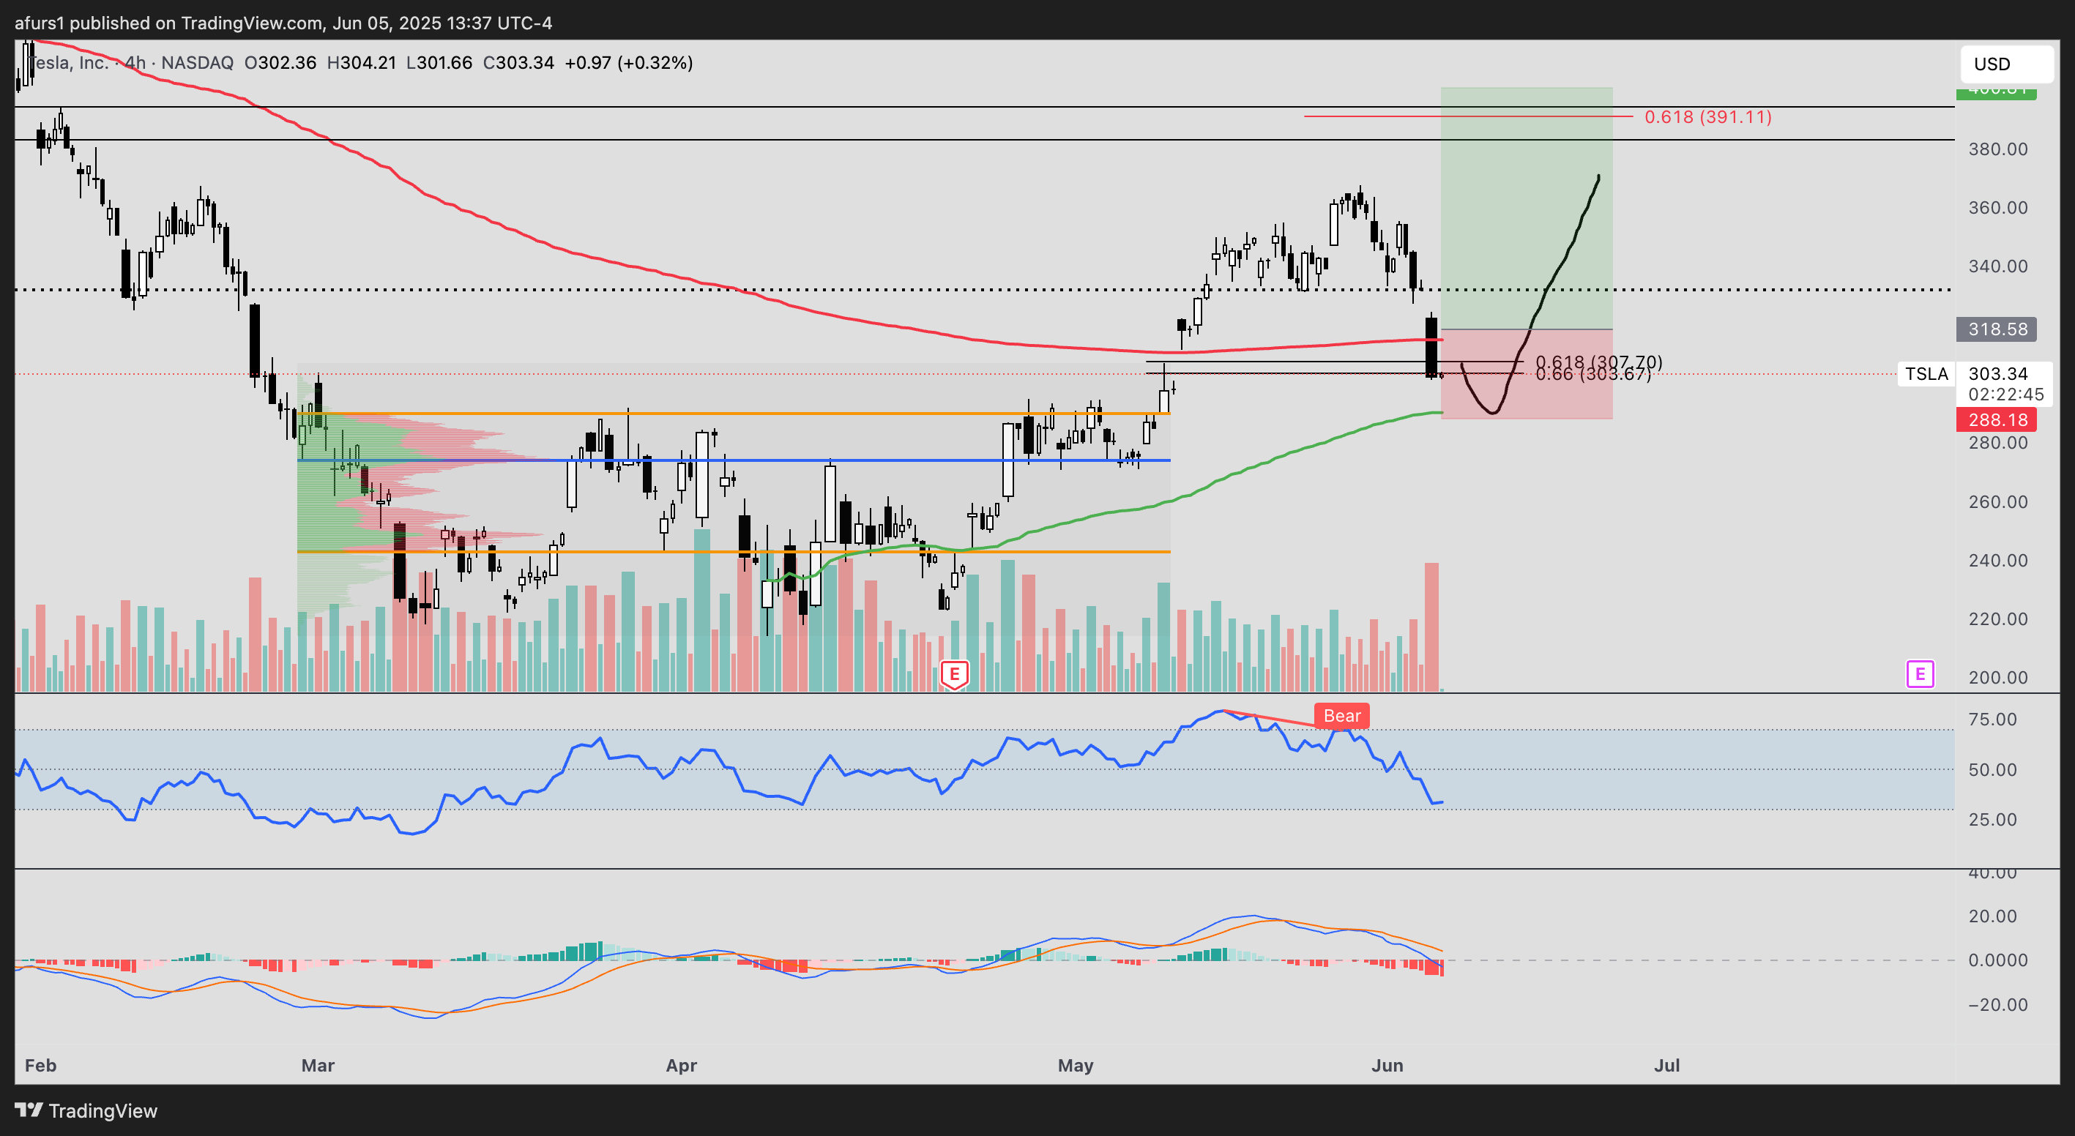Open the USD currency selector
2075x1136 pixels.
coord(2006,64)
